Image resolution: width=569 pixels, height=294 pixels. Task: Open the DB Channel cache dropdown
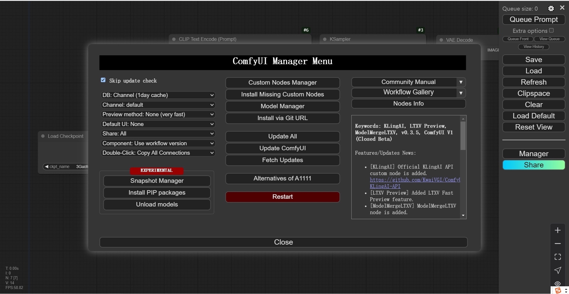pos(158,95)
